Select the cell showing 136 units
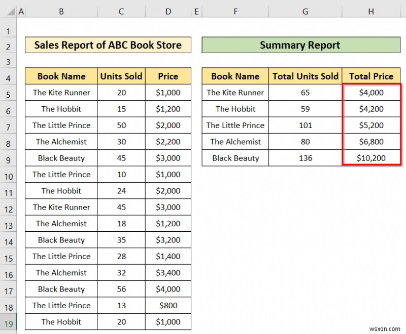 [x=305, y=158]
